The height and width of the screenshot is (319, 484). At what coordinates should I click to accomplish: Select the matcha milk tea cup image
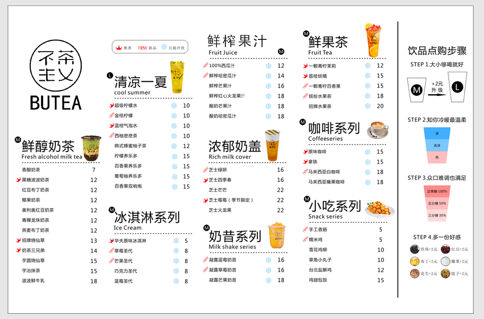tap(91, 148)
